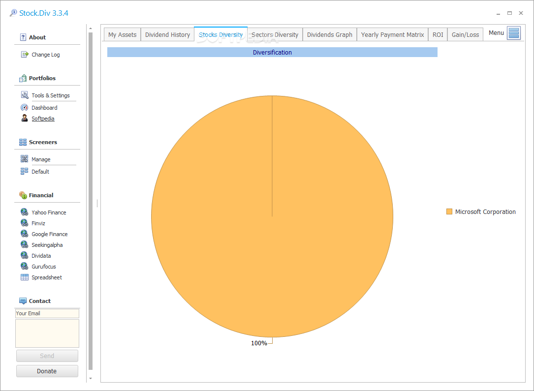
Task: Open the Gurufocus link
Action: click(44, 267)
